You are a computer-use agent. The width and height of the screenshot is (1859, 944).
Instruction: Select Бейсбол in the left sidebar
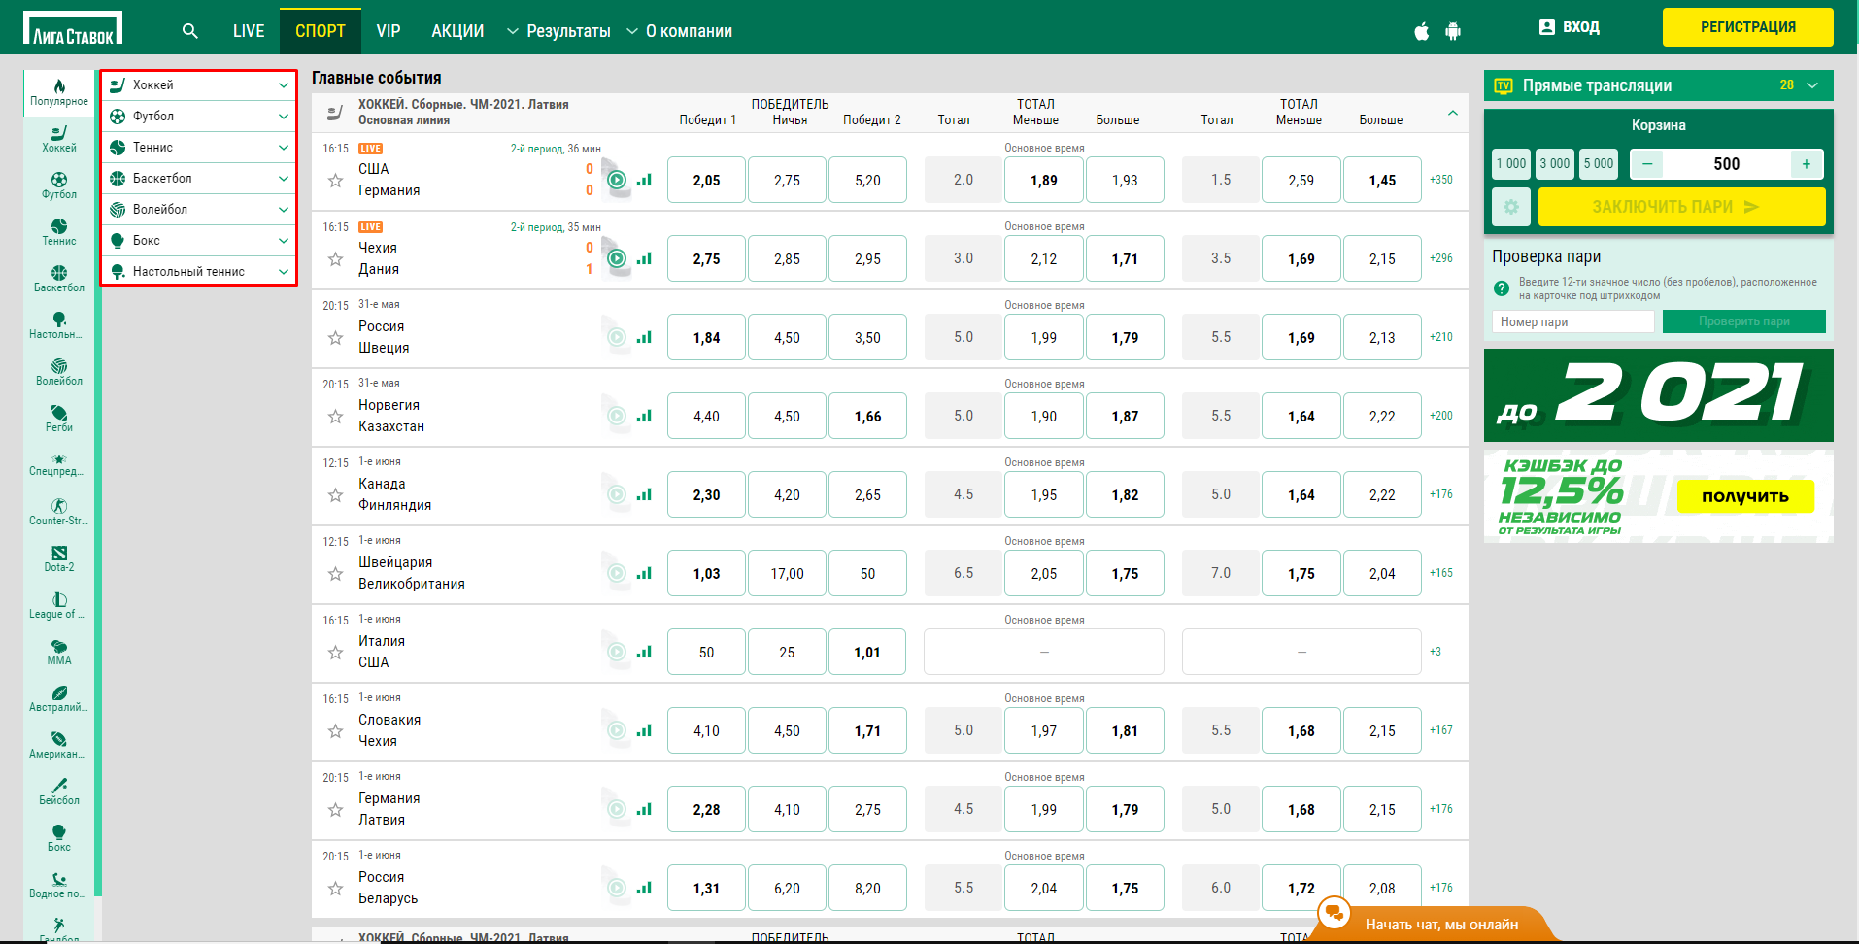coord(59,792)
